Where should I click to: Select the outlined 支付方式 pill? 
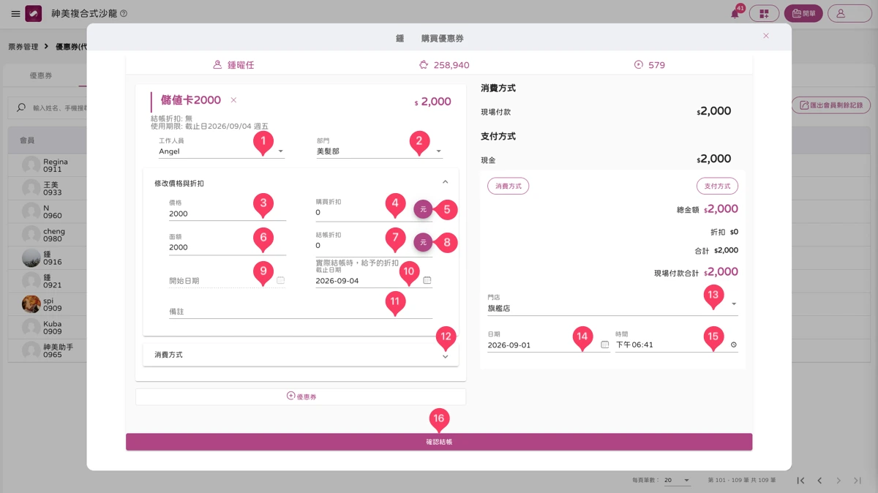point(717,187)
